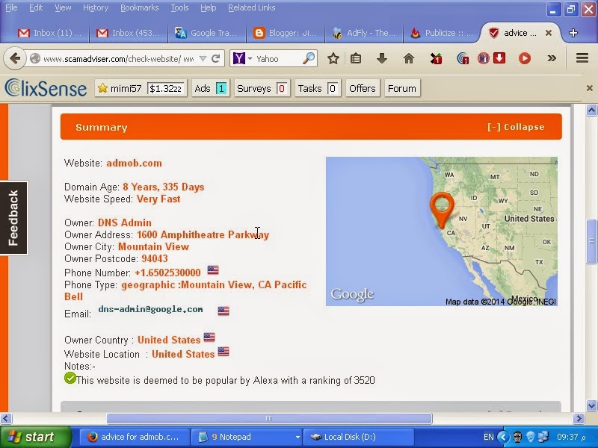This screenshot has height=448, width=598.
Task: Open the Help menu
Action: 209,7
